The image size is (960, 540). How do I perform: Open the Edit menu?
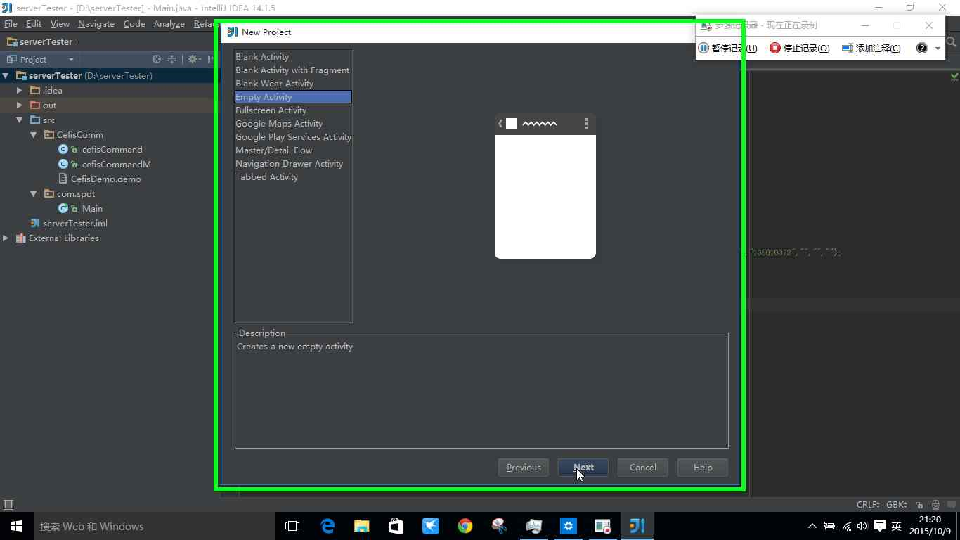pyautogui.click(x=34, y=23)
